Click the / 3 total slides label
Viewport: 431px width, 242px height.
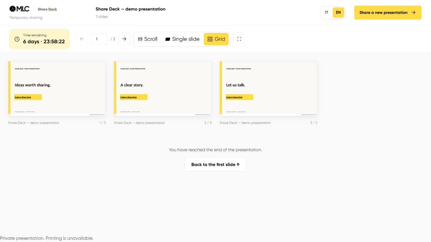[x=113, y=39]
